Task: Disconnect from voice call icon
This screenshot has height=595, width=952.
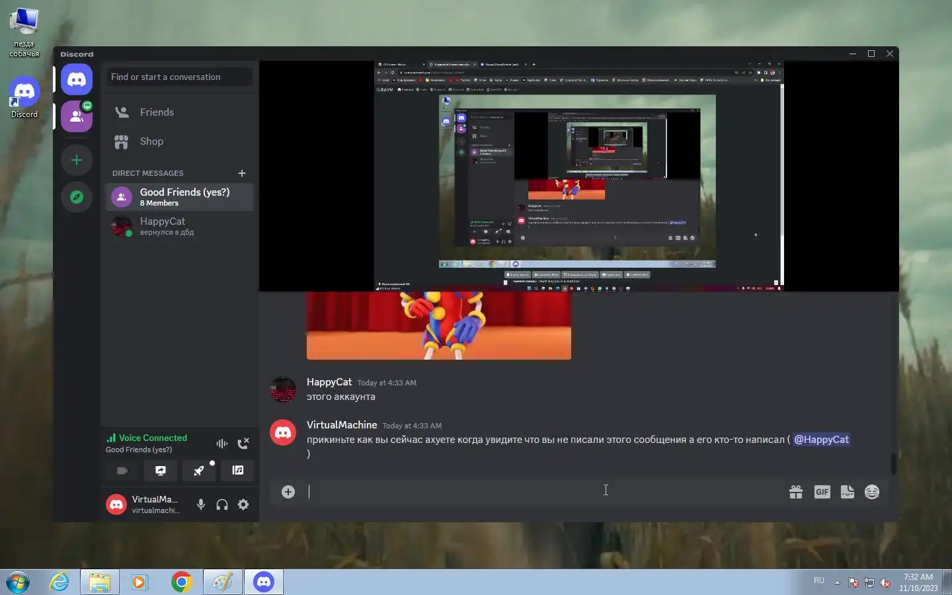Action: click(243, 444)
